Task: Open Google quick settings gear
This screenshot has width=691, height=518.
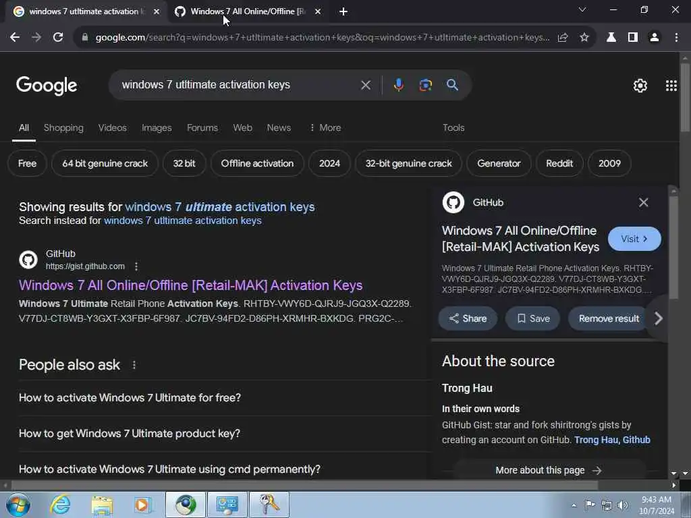Action: point(640,86)
